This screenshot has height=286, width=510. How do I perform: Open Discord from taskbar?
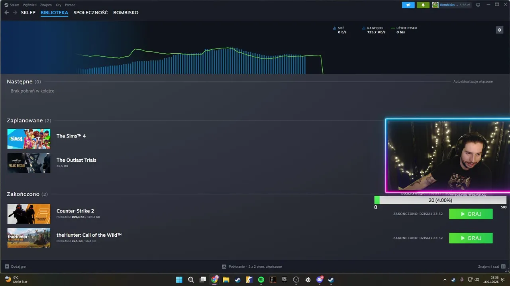[x=320, y=280]
